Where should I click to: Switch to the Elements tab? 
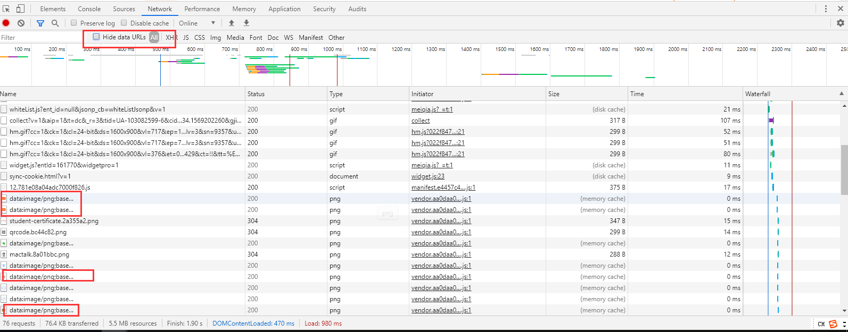coord(53,9)
